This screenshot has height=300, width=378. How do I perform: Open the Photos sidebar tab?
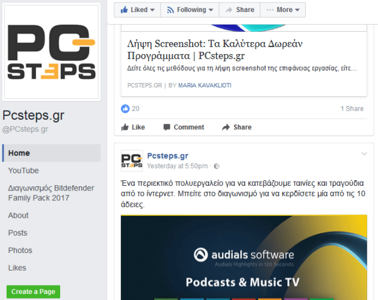pyautogui.click(x=20, y=251)
